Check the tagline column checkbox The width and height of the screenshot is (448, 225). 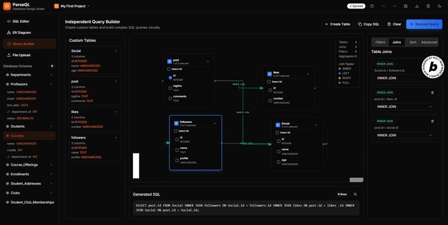[170, 88]
